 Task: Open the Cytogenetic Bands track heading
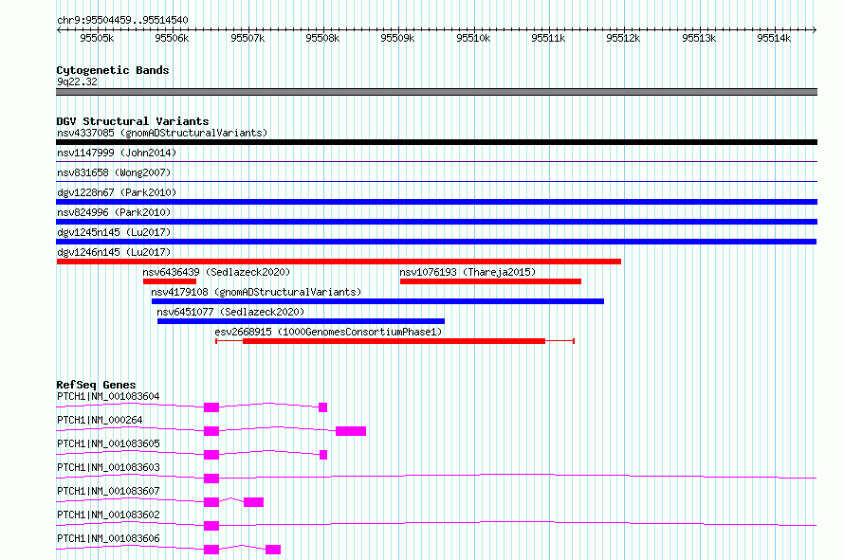tap(113, 70)
